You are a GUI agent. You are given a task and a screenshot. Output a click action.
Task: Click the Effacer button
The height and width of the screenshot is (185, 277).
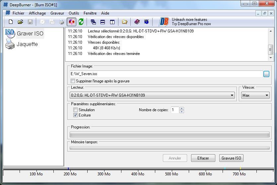pyautogui.click(x=203, y=158)
